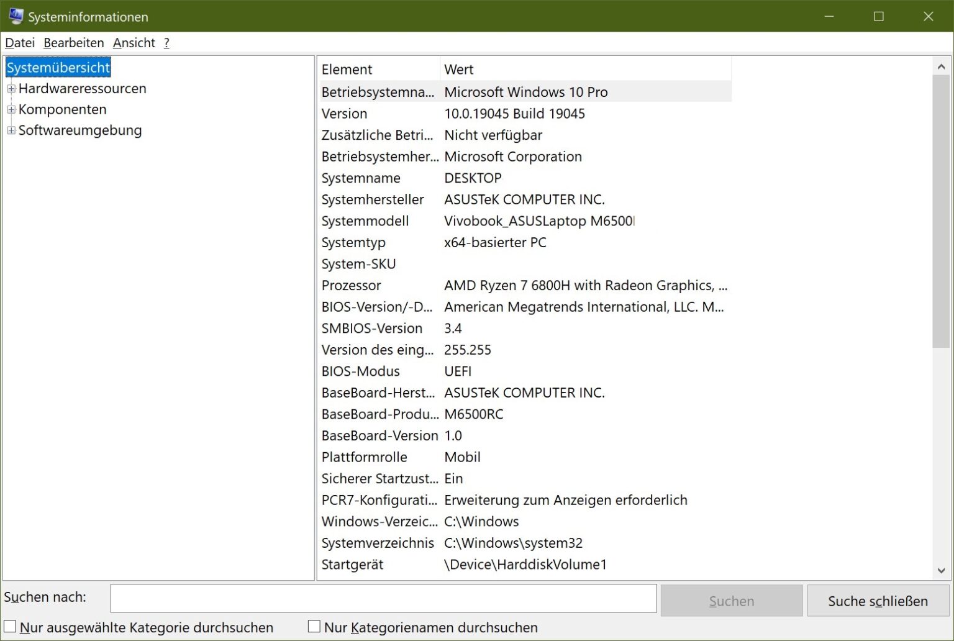Image resolution: width=954 pixels, height=641 pixels.
Task: Expand the Hardwareressourcen tree node
Action: (10, 89)
